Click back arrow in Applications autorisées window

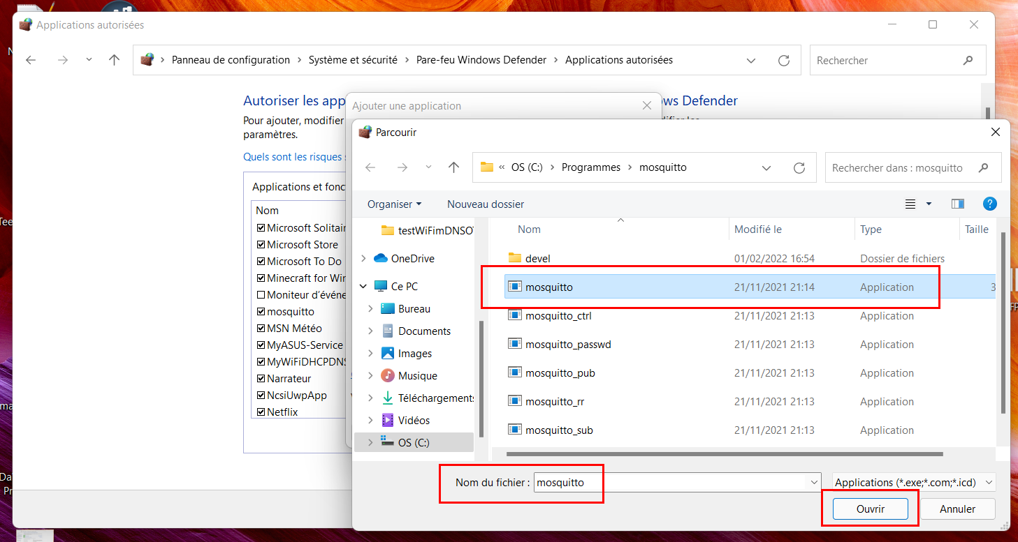click(31, 60)
